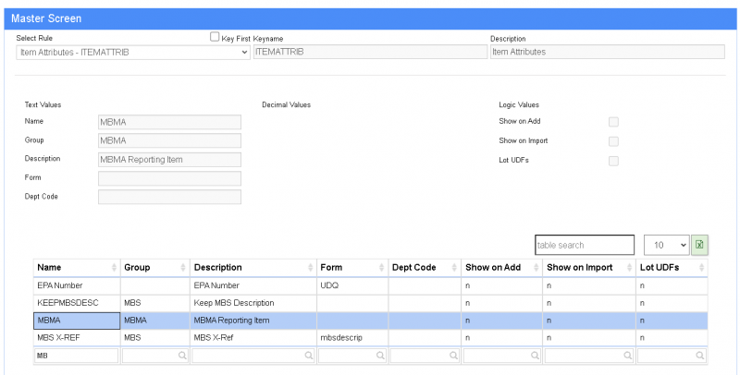Sort by Show on Add column arrows
This screenshot has height=375, width=740.
pos(536,268)
